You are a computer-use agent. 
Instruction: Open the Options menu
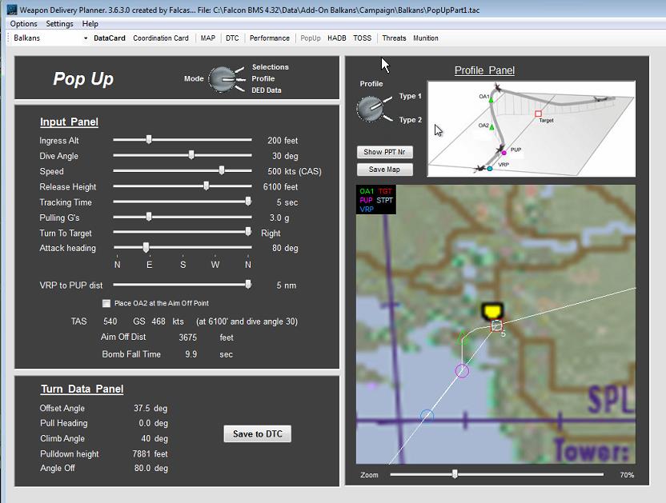(x=24, y=24)
